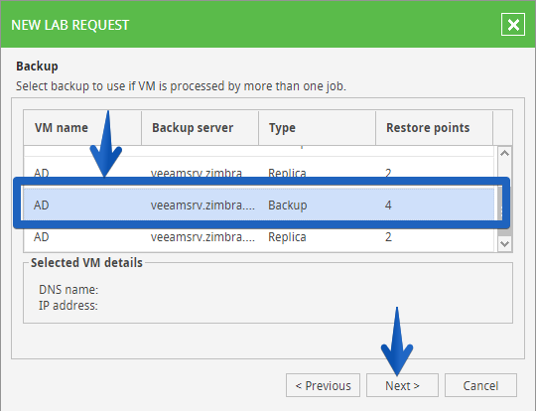Screen dimensions: 536x411
Task: Click the blank header cell right of Restore points
Action: (x=502, y=128)
